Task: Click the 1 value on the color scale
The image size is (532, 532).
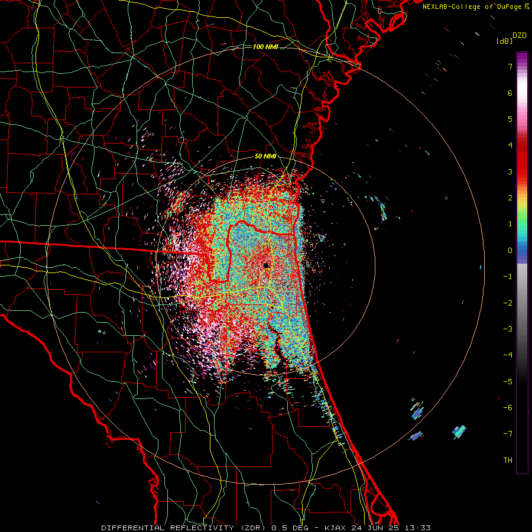Action: pos(510,224)
